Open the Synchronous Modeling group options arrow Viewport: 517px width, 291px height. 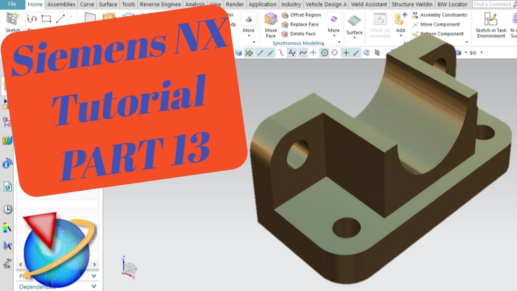coord(340,42)
